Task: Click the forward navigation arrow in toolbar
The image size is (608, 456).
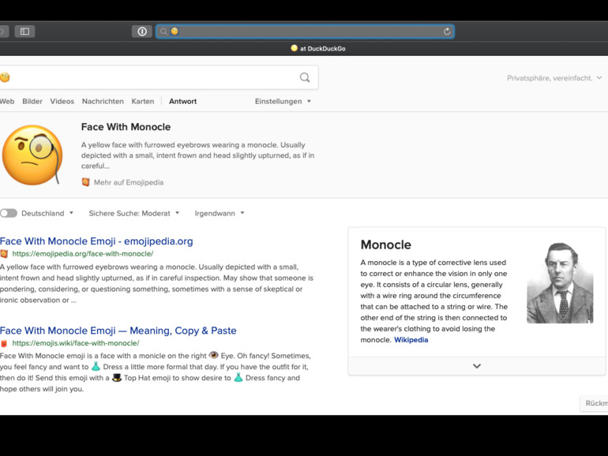Action: click(3, 32)
